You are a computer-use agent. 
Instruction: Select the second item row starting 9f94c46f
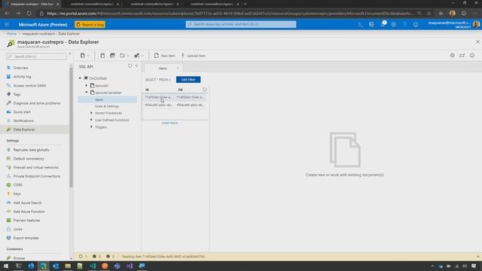tap(175, 105)
